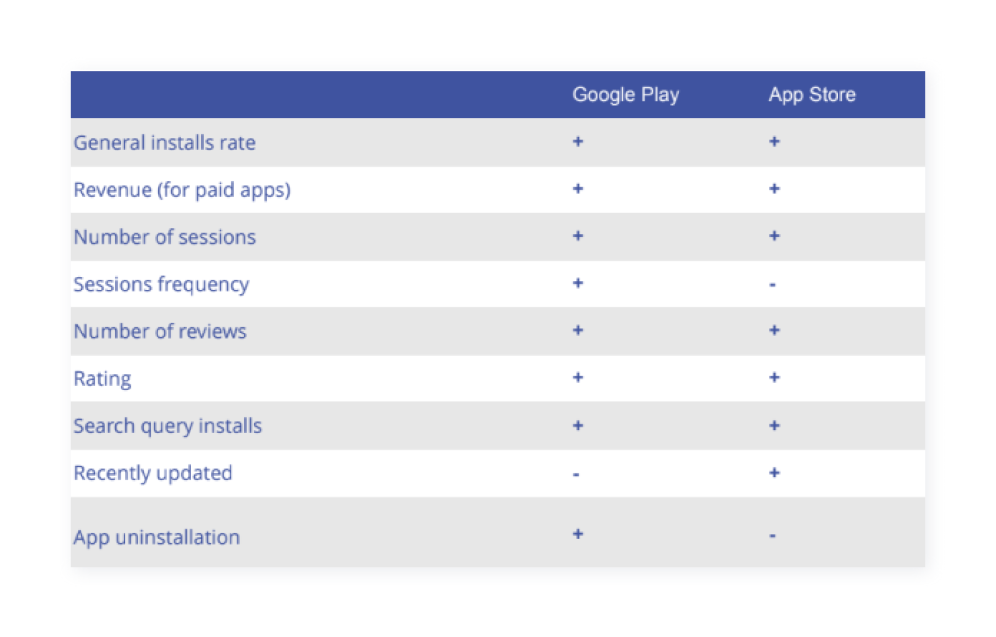Click App Store minus for Sessions frequency

coord(773,285)
